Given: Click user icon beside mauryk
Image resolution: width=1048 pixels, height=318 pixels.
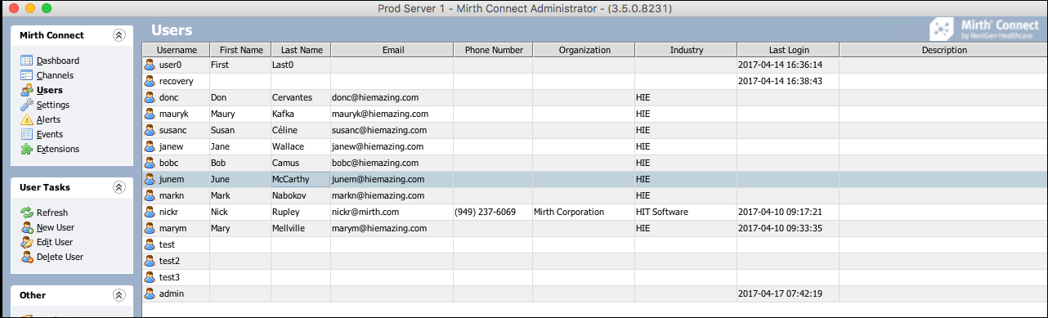Looking at the screenshot, I should (150, 114).
